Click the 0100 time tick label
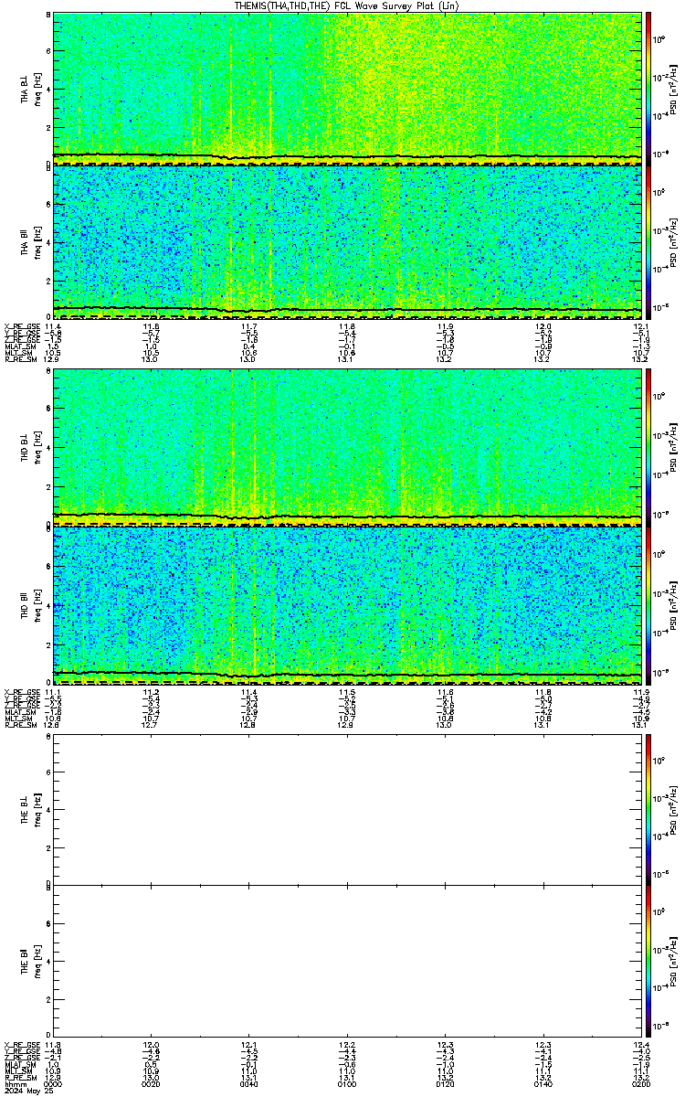The height and width of the screenshot is (1097, 685). pyautogui.click(x=347, y=1084)
